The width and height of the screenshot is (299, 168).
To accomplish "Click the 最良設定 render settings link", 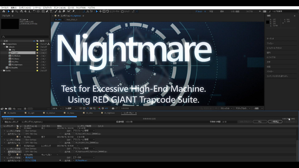I will coord(29,158).
